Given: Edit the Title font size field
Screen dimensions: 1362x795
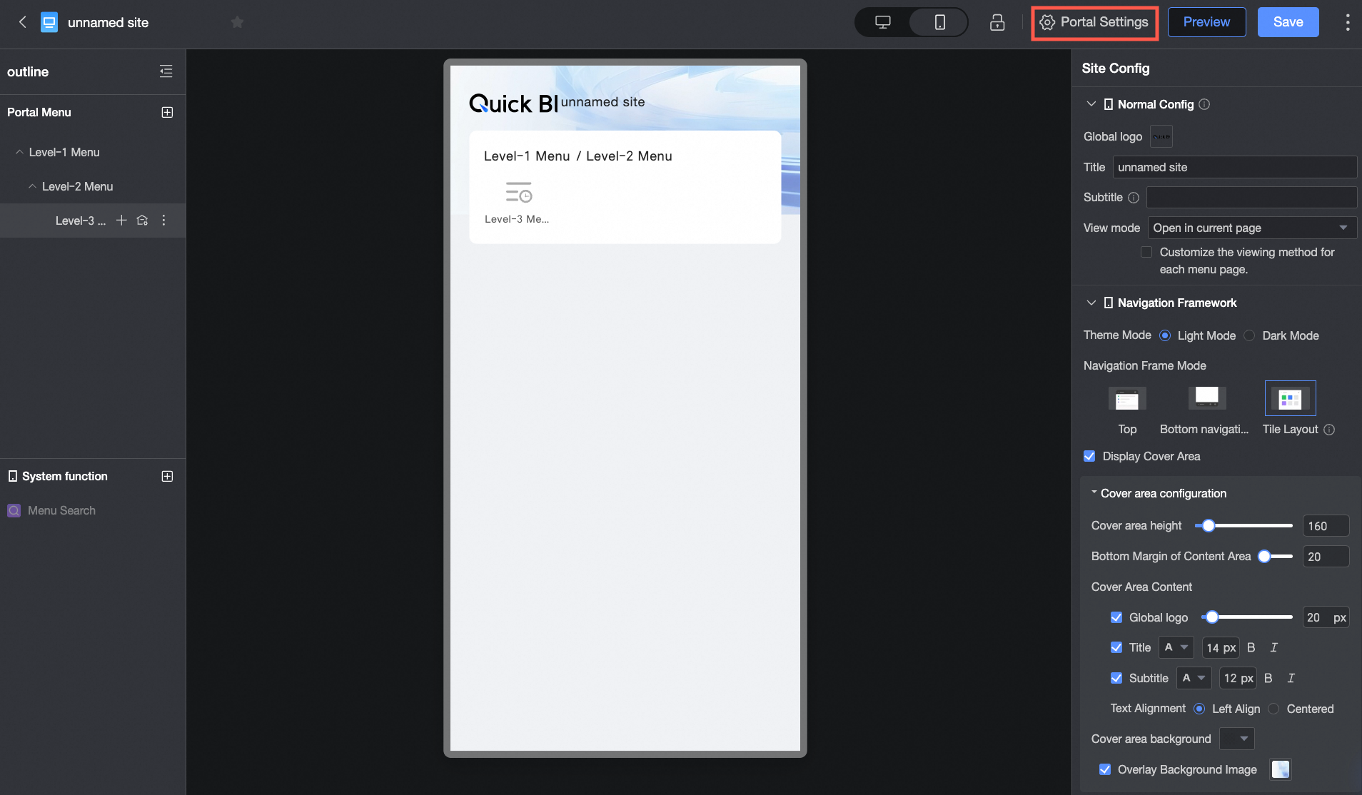Looking at the screenshot, I should (1221, 647).
